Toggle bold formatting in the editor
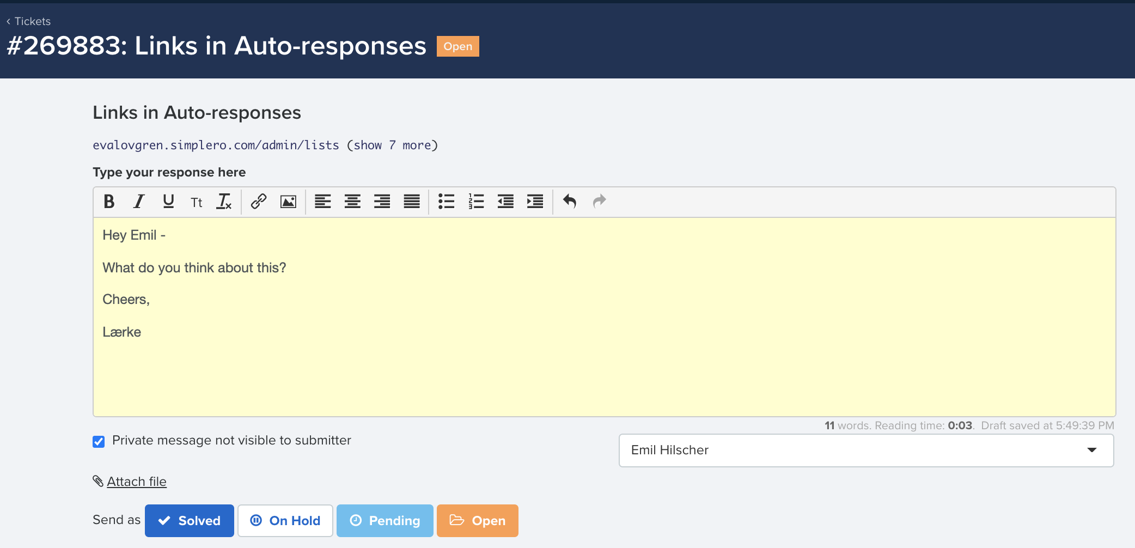Screen dimensions: 1135x548 (109, 202)
